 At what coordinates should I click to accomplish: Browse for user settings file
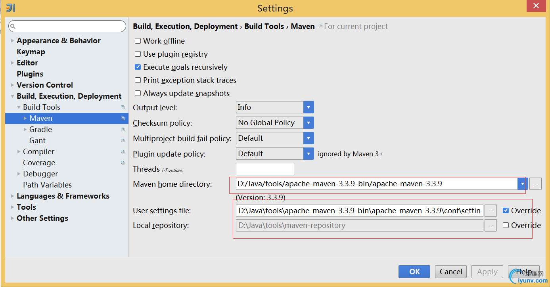point(491,210)
